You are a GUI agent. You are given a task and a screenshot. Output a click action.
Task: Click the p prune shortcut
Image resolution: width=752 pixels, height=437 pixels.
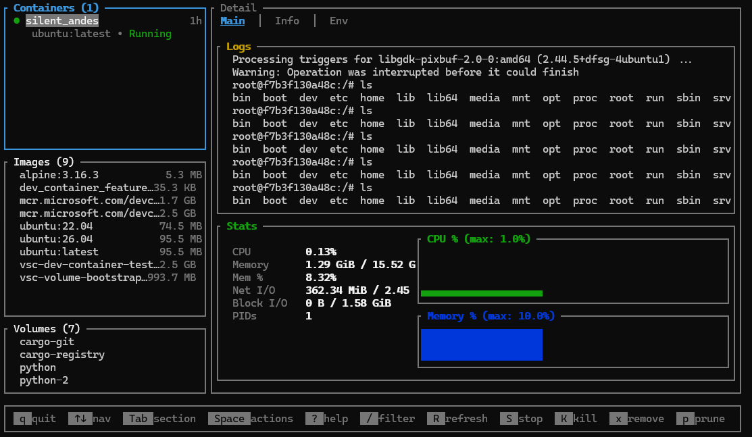click(701, 418)
